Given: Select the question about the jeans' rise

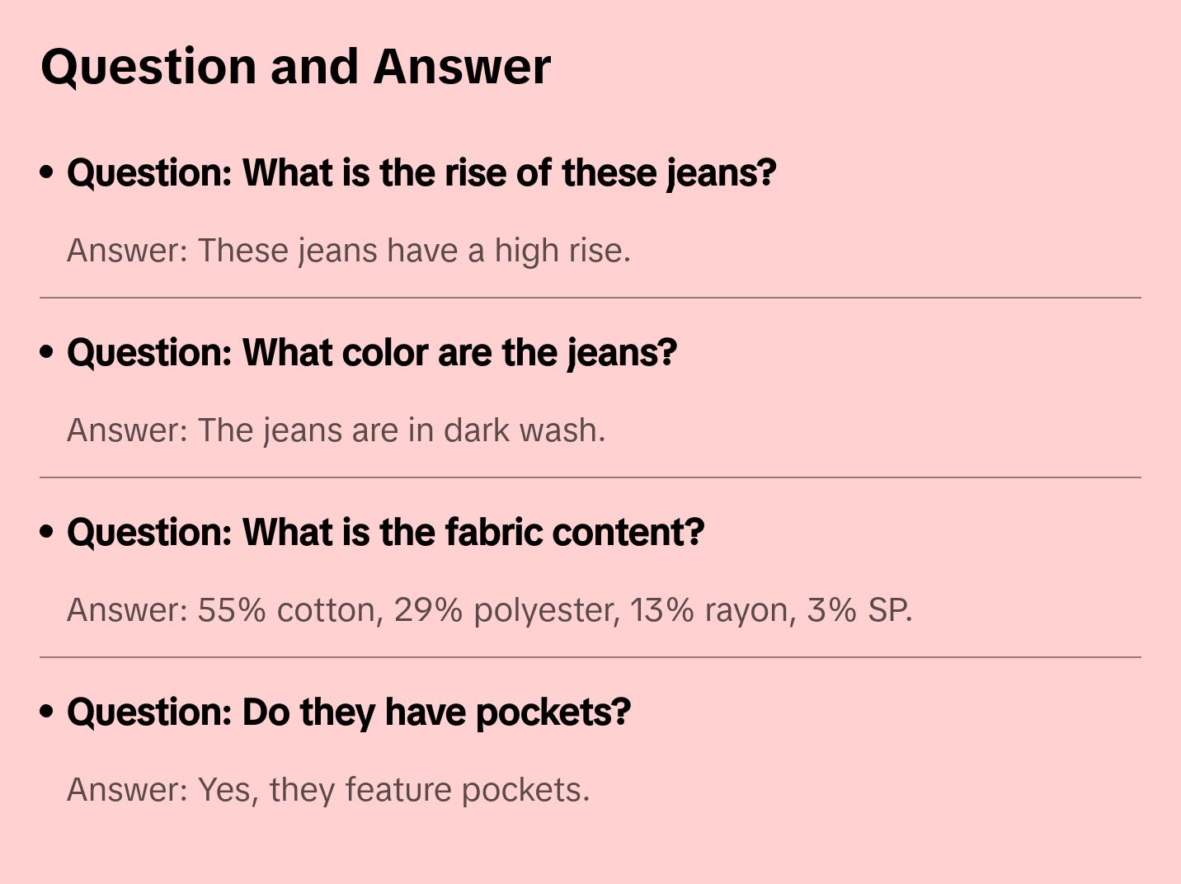Looking at the screenshot, I should 421,173.
